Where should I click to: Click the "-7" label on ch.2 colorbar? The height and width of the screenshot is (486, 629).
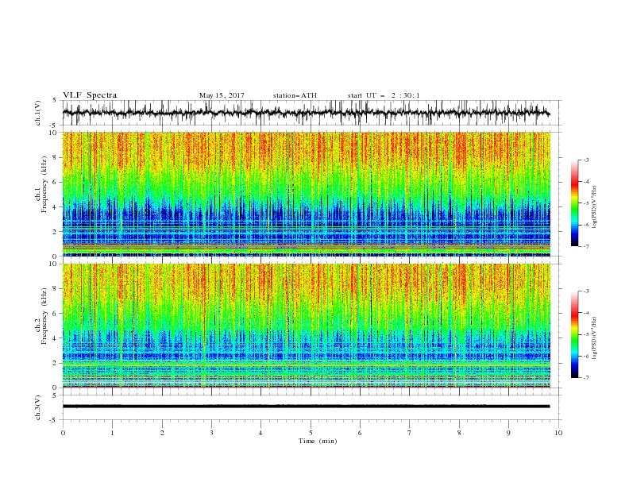tap(585, 378)
